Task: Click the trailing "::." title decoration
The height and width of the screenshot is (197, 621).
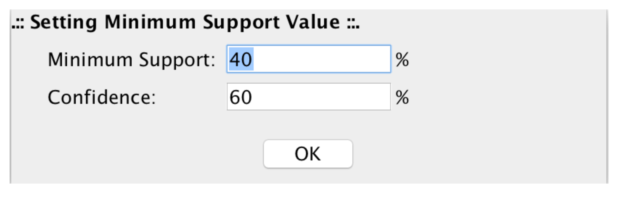Action: (353, 23)
